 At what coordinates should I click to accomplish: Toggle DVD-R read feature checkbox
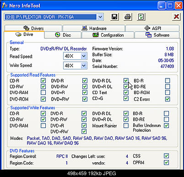[x=85, y=81]
